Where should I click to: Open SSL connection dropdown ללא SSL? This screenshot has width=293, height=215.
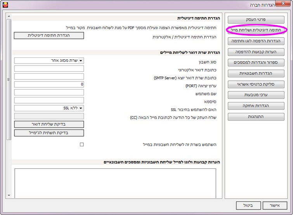pos(49,108)
